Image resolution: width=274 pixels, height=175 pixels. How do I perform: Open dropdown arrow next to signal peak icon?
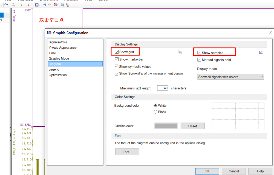[17, 5]
